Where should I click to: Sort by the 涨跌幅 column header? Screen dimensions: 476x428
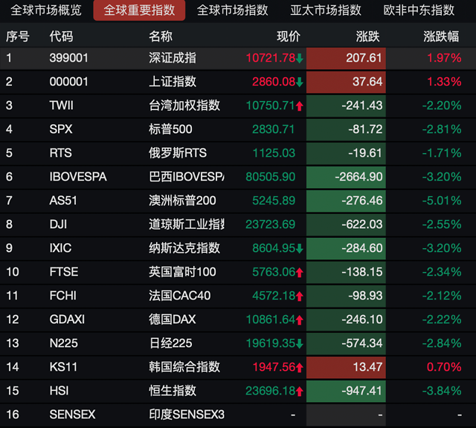point(442,36)
